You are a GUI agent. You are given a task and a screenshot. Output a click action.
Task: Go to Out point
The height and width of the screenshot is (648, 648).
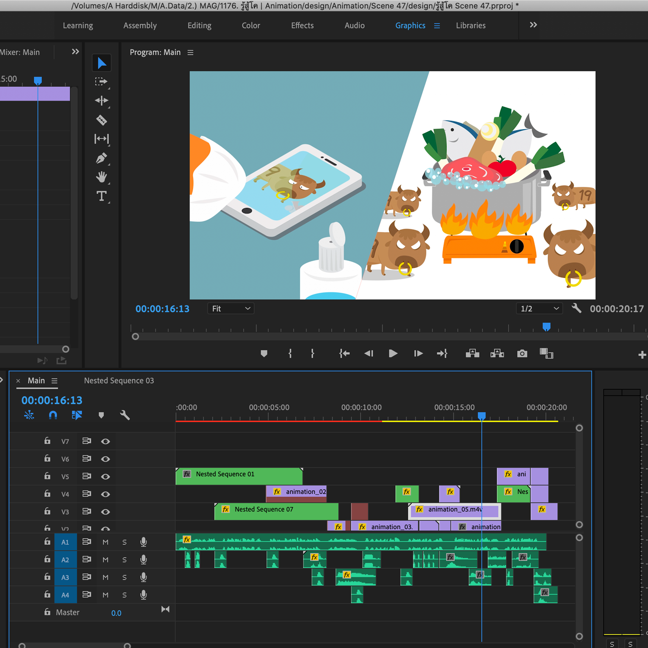pos(442,353)
